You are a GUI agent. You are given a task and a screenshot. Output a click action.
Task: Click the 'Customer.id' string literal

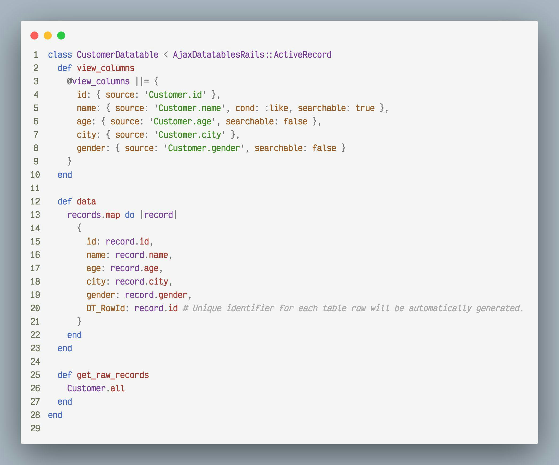(175, 95)
